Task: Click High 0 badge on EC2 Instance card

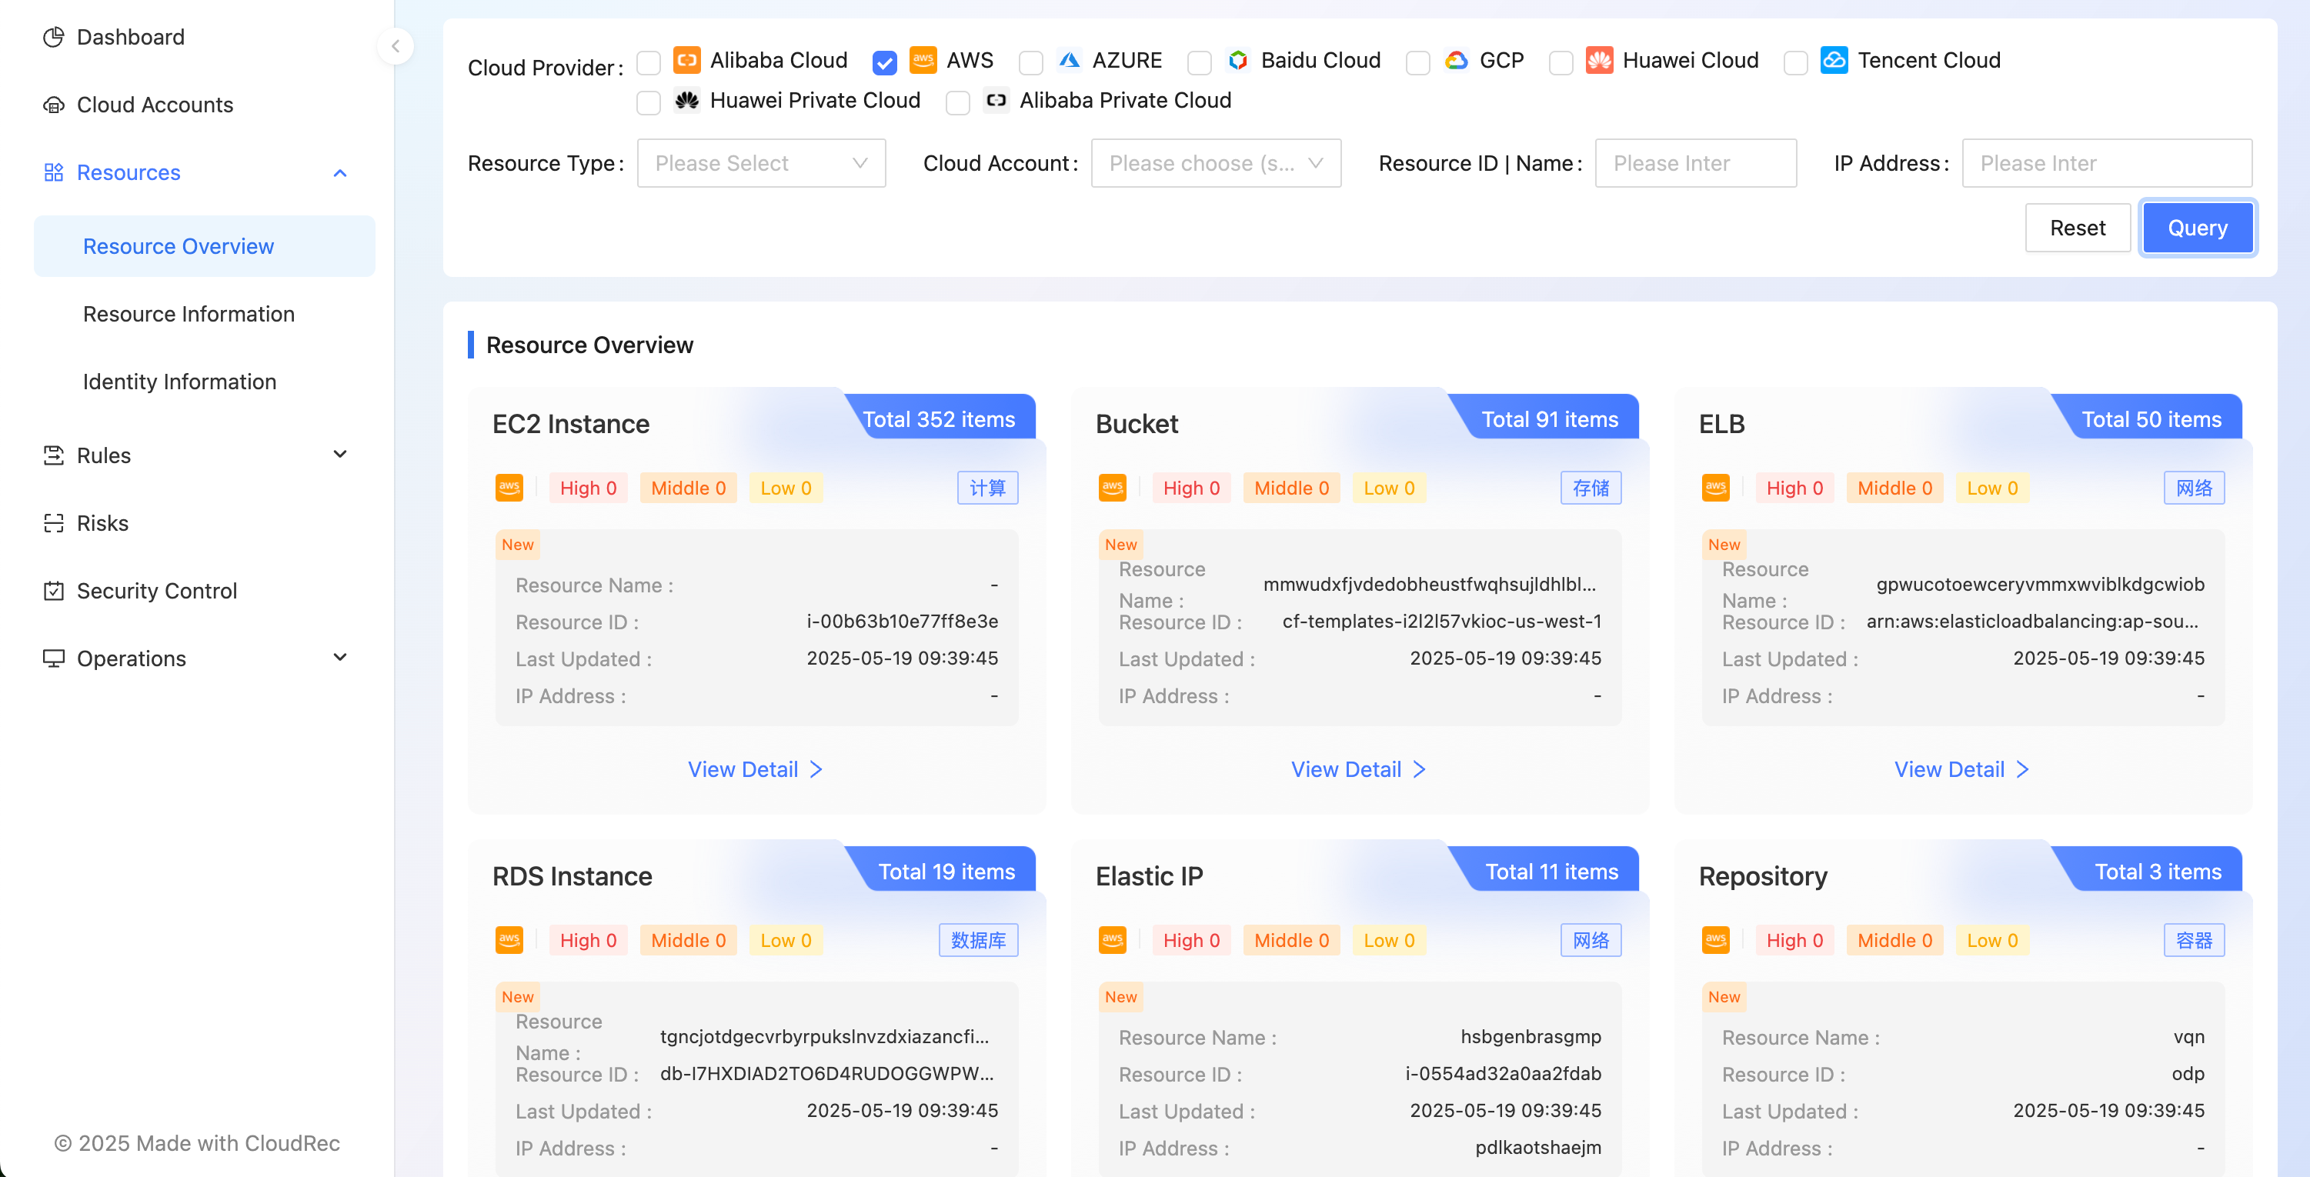Action: [588, 488]
